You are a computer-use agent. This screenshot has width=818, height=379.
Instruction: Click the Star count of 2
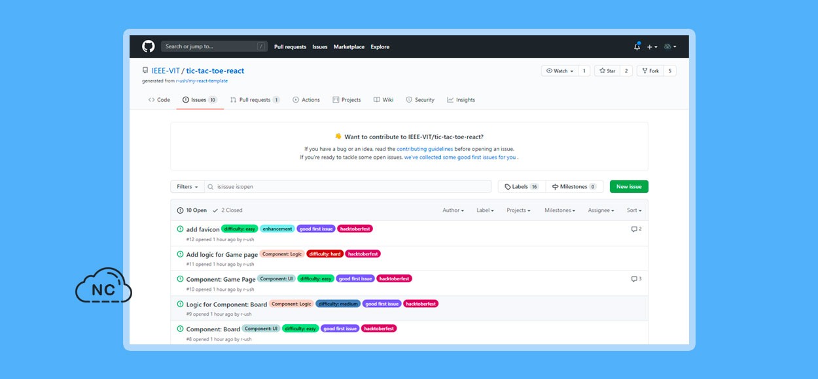(x=626, y=71)
